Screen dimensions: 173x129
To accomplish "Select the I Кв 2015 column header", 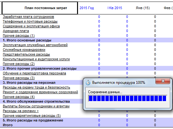I will [x=115, y=8].
